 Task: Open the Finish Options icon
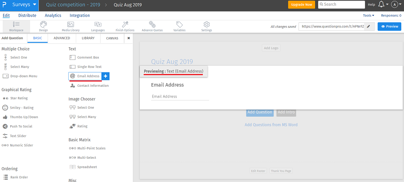pos(125,26)
